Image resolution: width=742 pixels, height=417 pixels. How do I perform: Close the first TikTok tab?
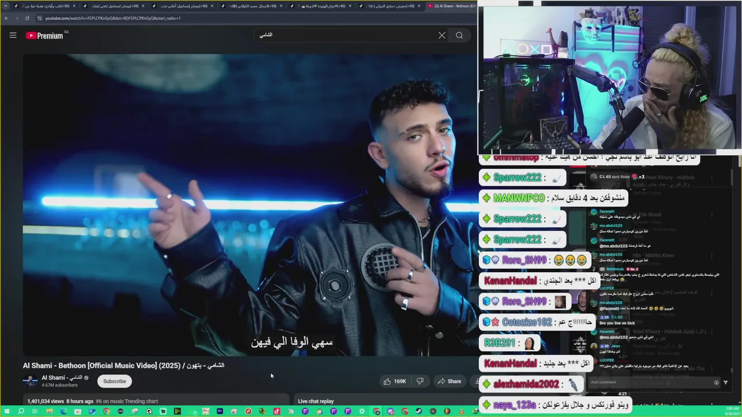74,6
